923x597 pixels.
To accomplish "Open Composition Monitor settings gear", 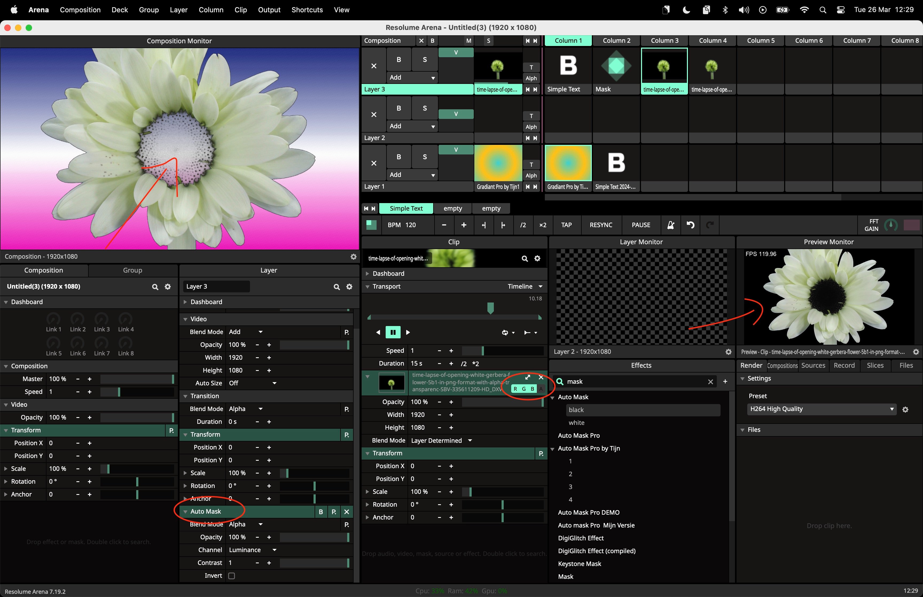I will pos(353,257).
